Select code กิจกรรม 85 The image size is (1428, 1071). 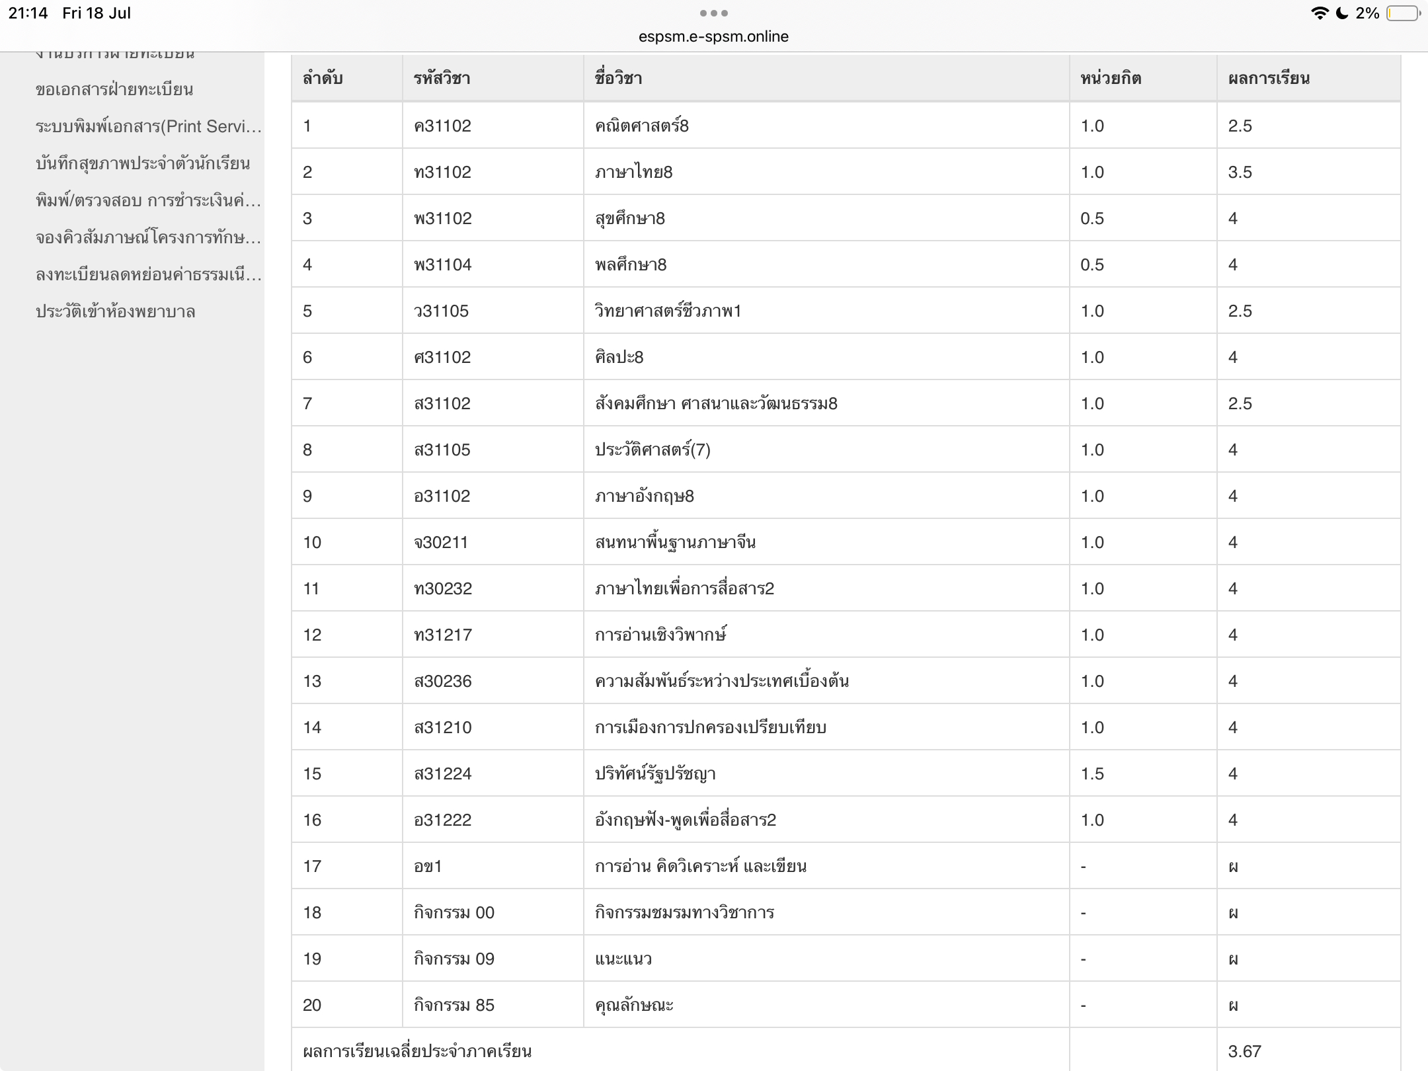click(x=454, y=1005)
